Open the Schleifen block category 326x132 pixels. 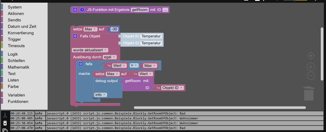pos(16,61)
